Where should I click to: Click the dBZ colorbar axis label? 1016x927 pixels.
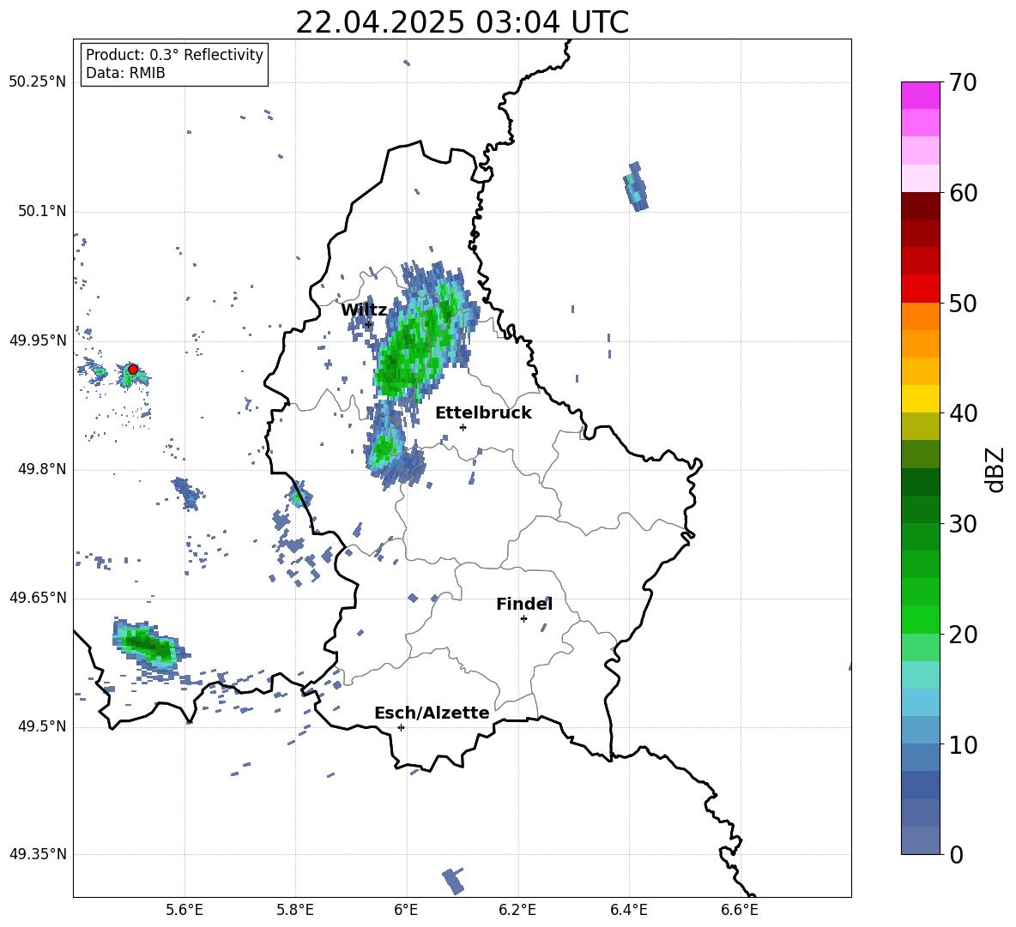[x=996, y=469]
